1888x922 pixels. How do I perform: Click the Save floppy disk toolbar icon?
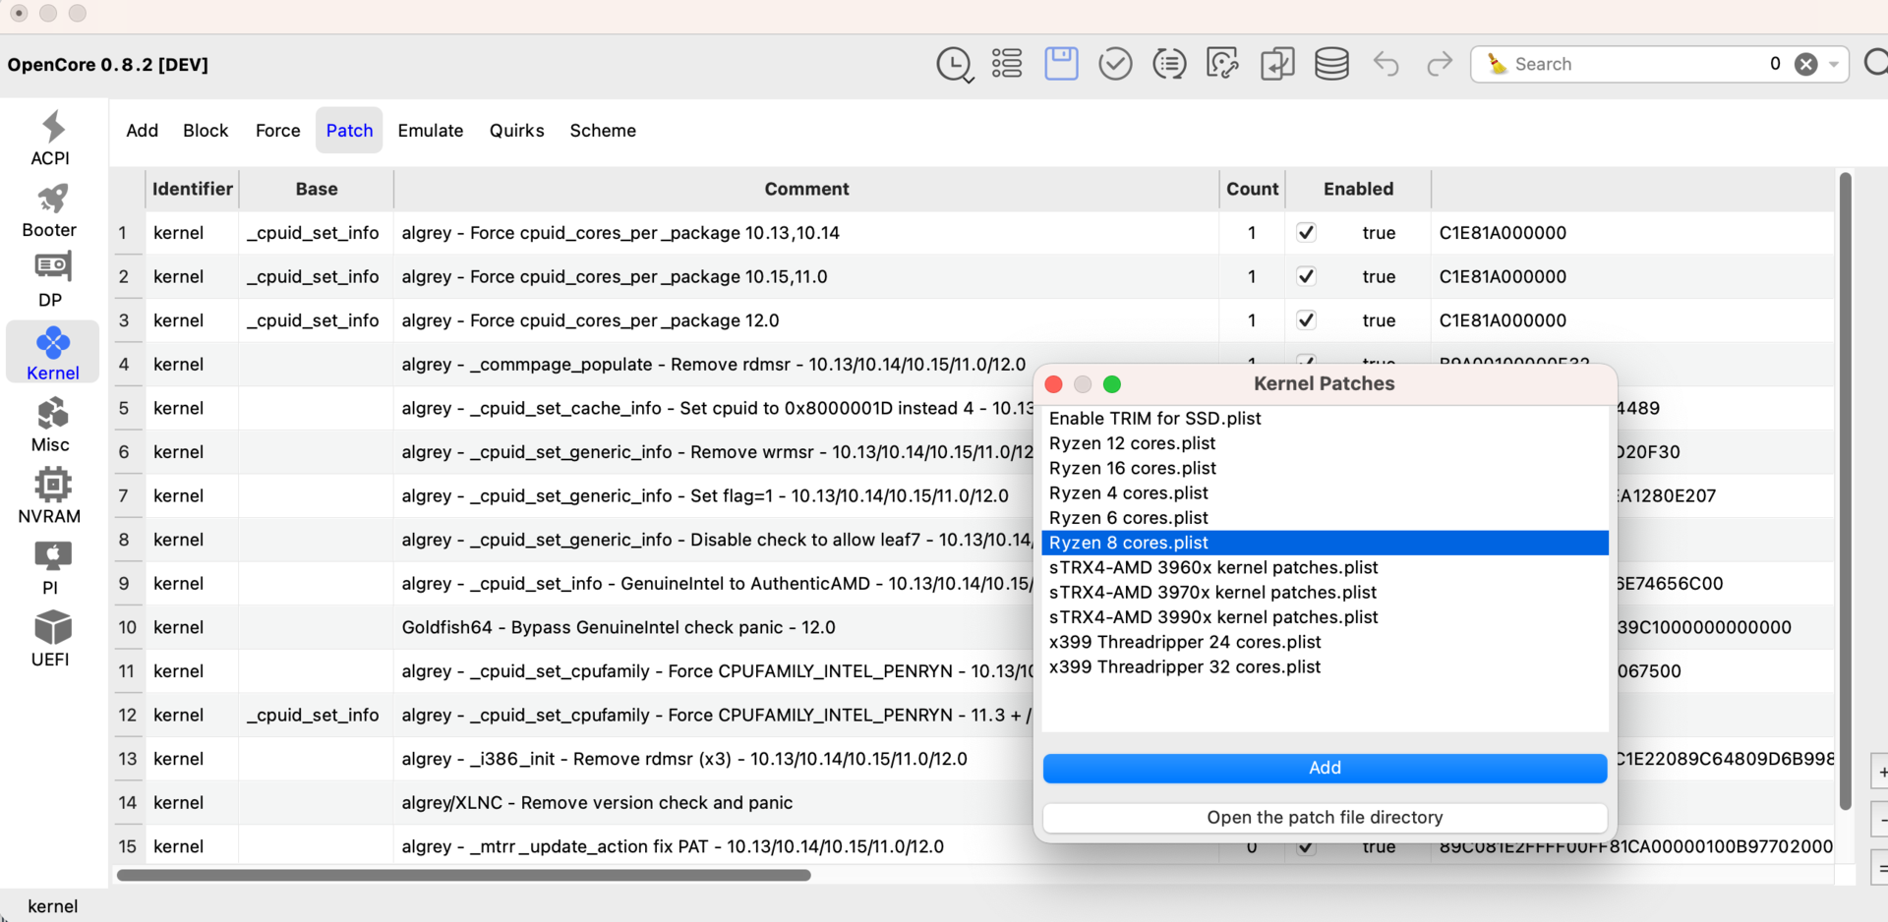(x=1061, y=64)
